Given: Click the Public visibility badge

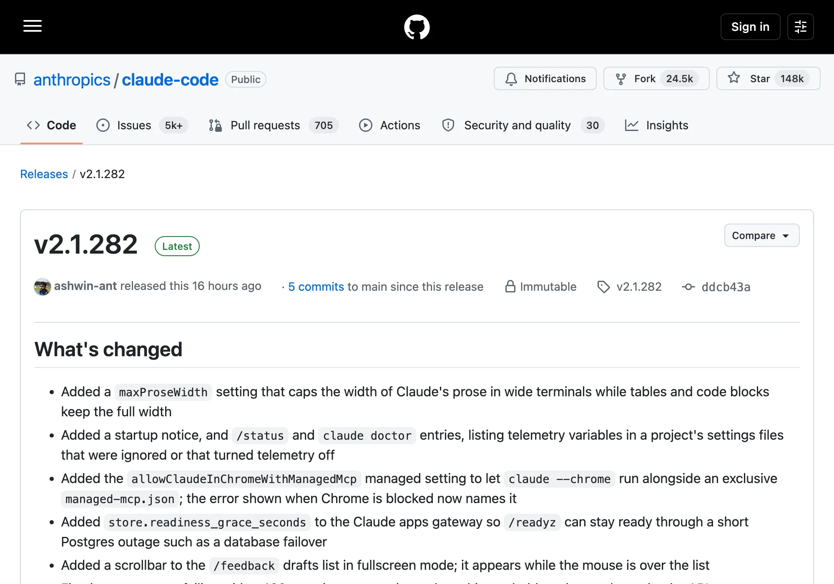Looking at the screenshot, I should (x=246, y=79).
